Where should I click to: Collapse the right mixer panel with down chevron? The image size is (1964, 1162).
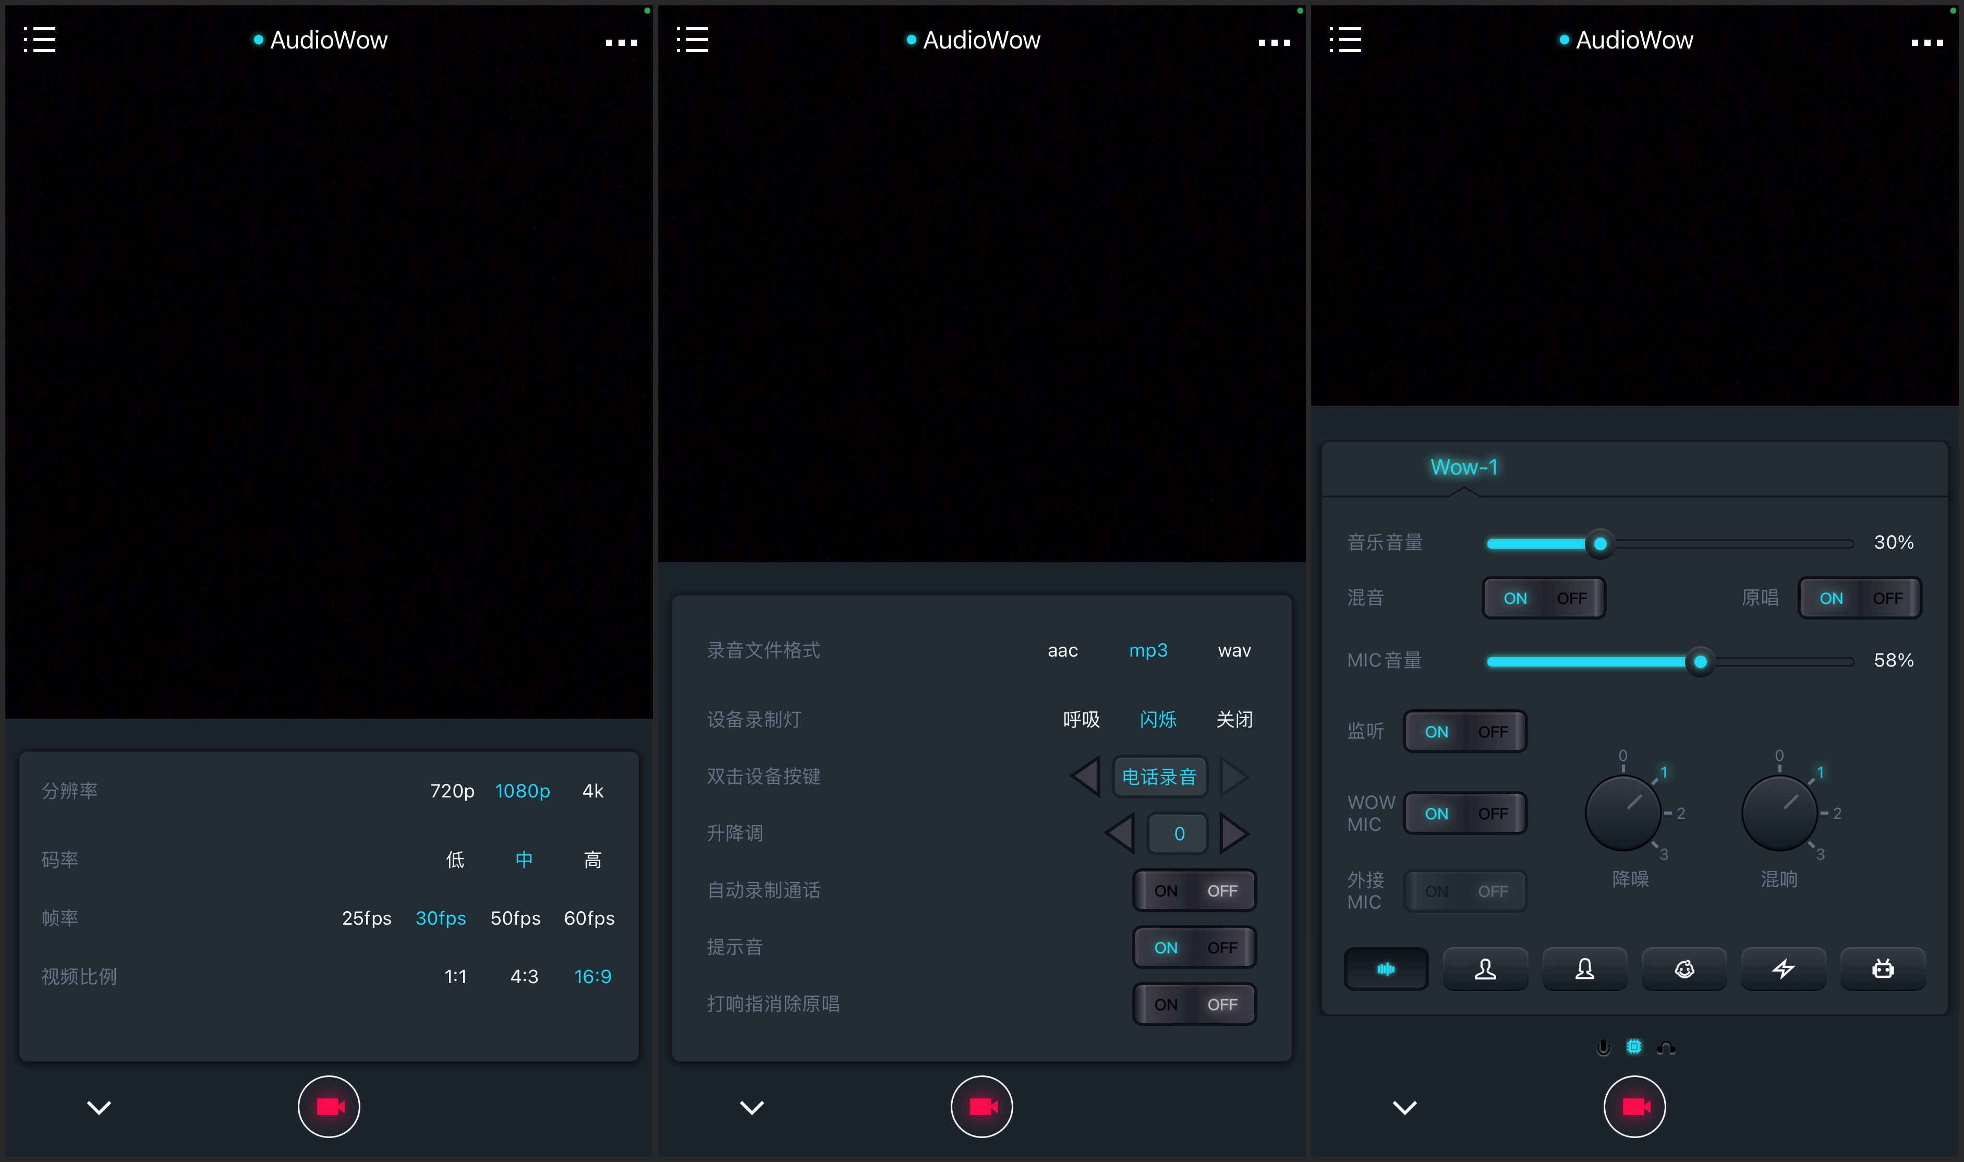1404,1107
